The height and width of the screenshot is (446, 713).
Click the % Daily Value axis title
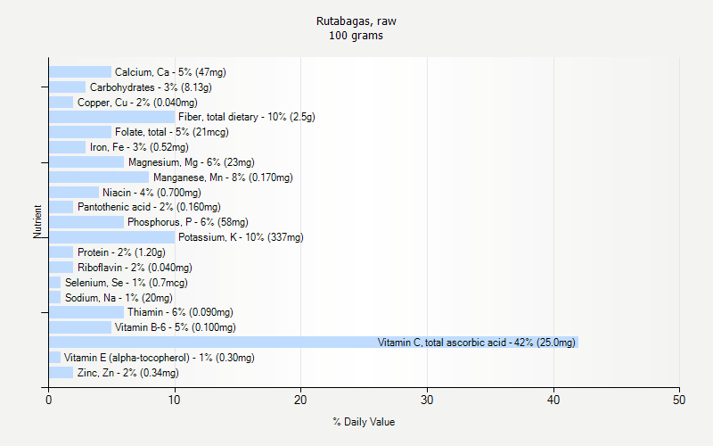tap(364, 422)
